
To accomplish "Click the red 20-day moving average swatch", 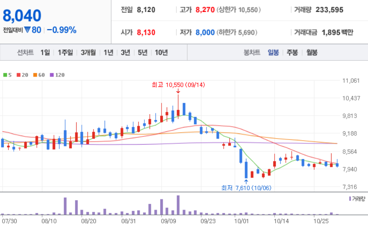I will 18,75.
